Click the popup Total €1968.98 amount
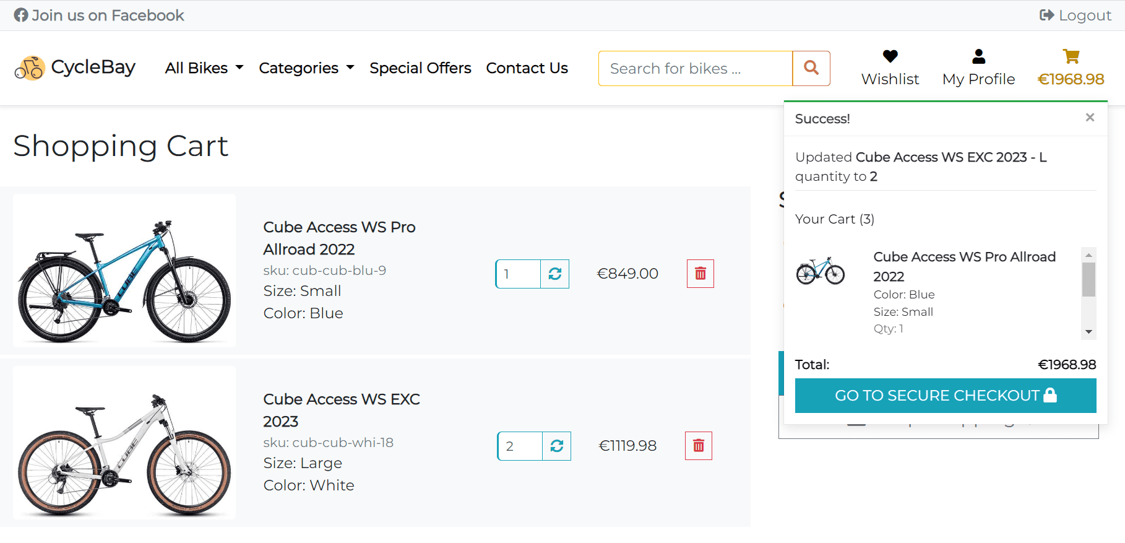The height and width of the screenshot is (543, 1125). [x=1067, y=364]
